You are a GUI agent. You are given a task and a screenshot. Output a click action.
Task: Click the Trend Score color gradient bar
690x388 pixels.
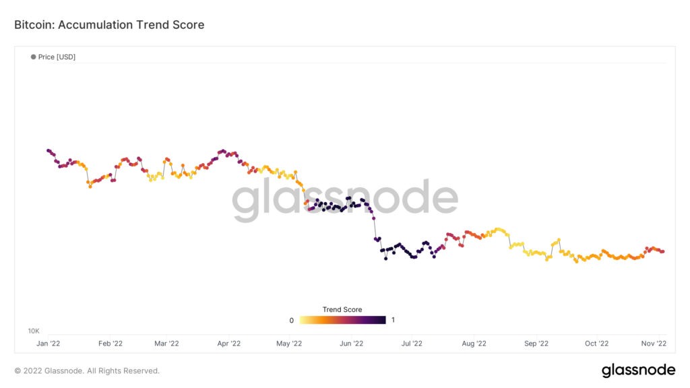coord(342,320)
